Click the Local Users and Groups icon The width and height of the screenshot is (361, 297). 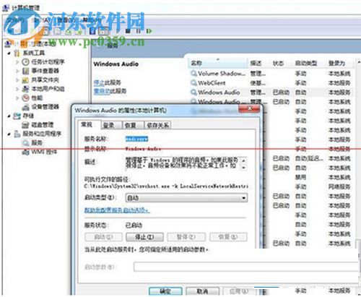(x=25, y=89)
